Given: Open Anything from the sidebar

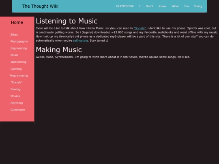Looking at the screenshot, I should click(x=17, y=103).
